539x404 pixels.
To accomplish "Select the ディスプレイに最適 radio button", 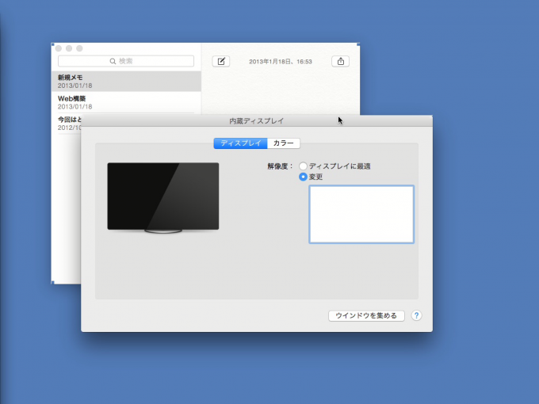I will tap(303, 166).
